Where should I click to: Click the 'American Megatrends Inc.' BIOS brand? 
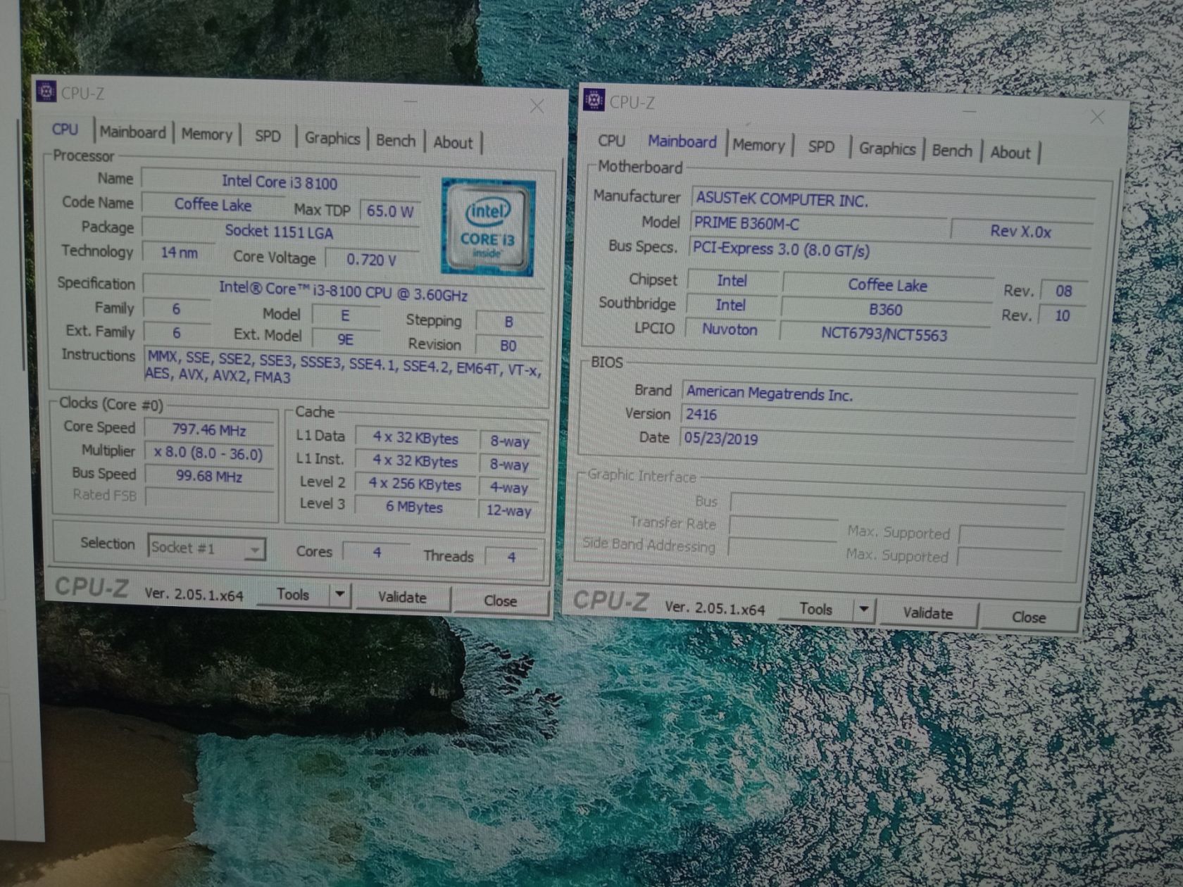[x=880, y=394]
